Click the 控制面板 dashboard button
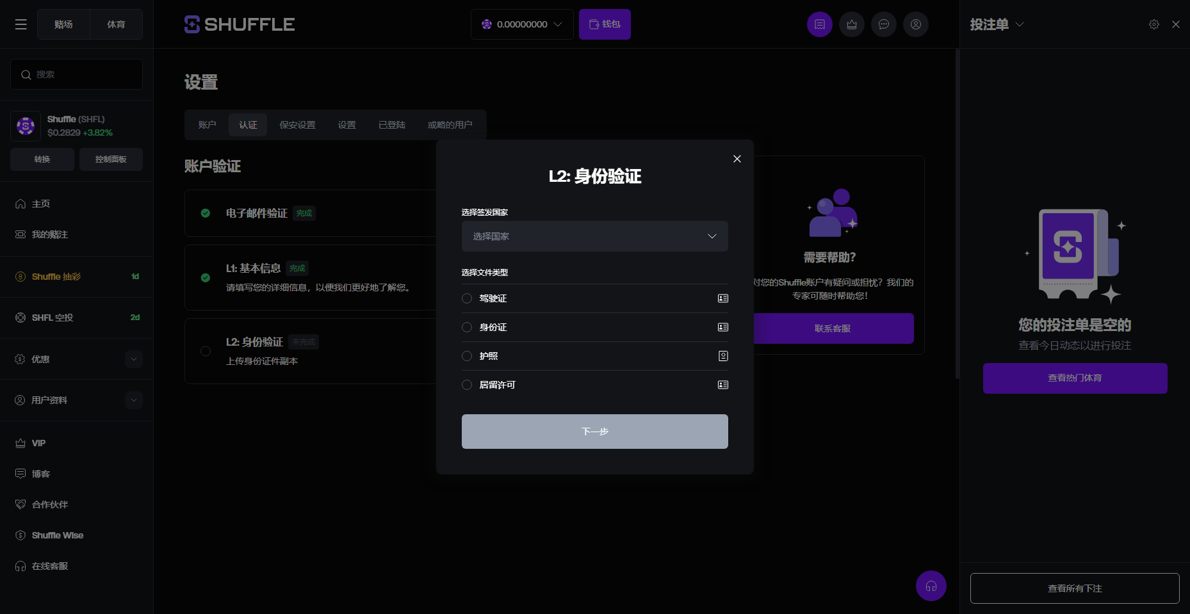1190x614 pixels. coord(111,159)
